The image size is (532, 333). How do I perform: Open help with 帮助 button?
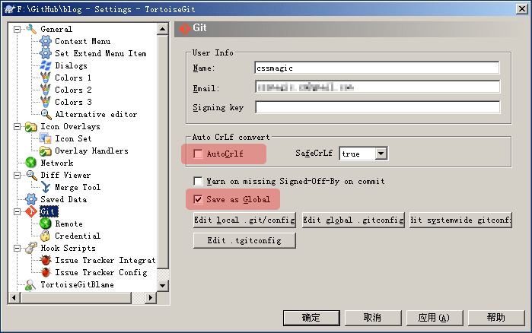pyautogui.click(x=496, y=318)
